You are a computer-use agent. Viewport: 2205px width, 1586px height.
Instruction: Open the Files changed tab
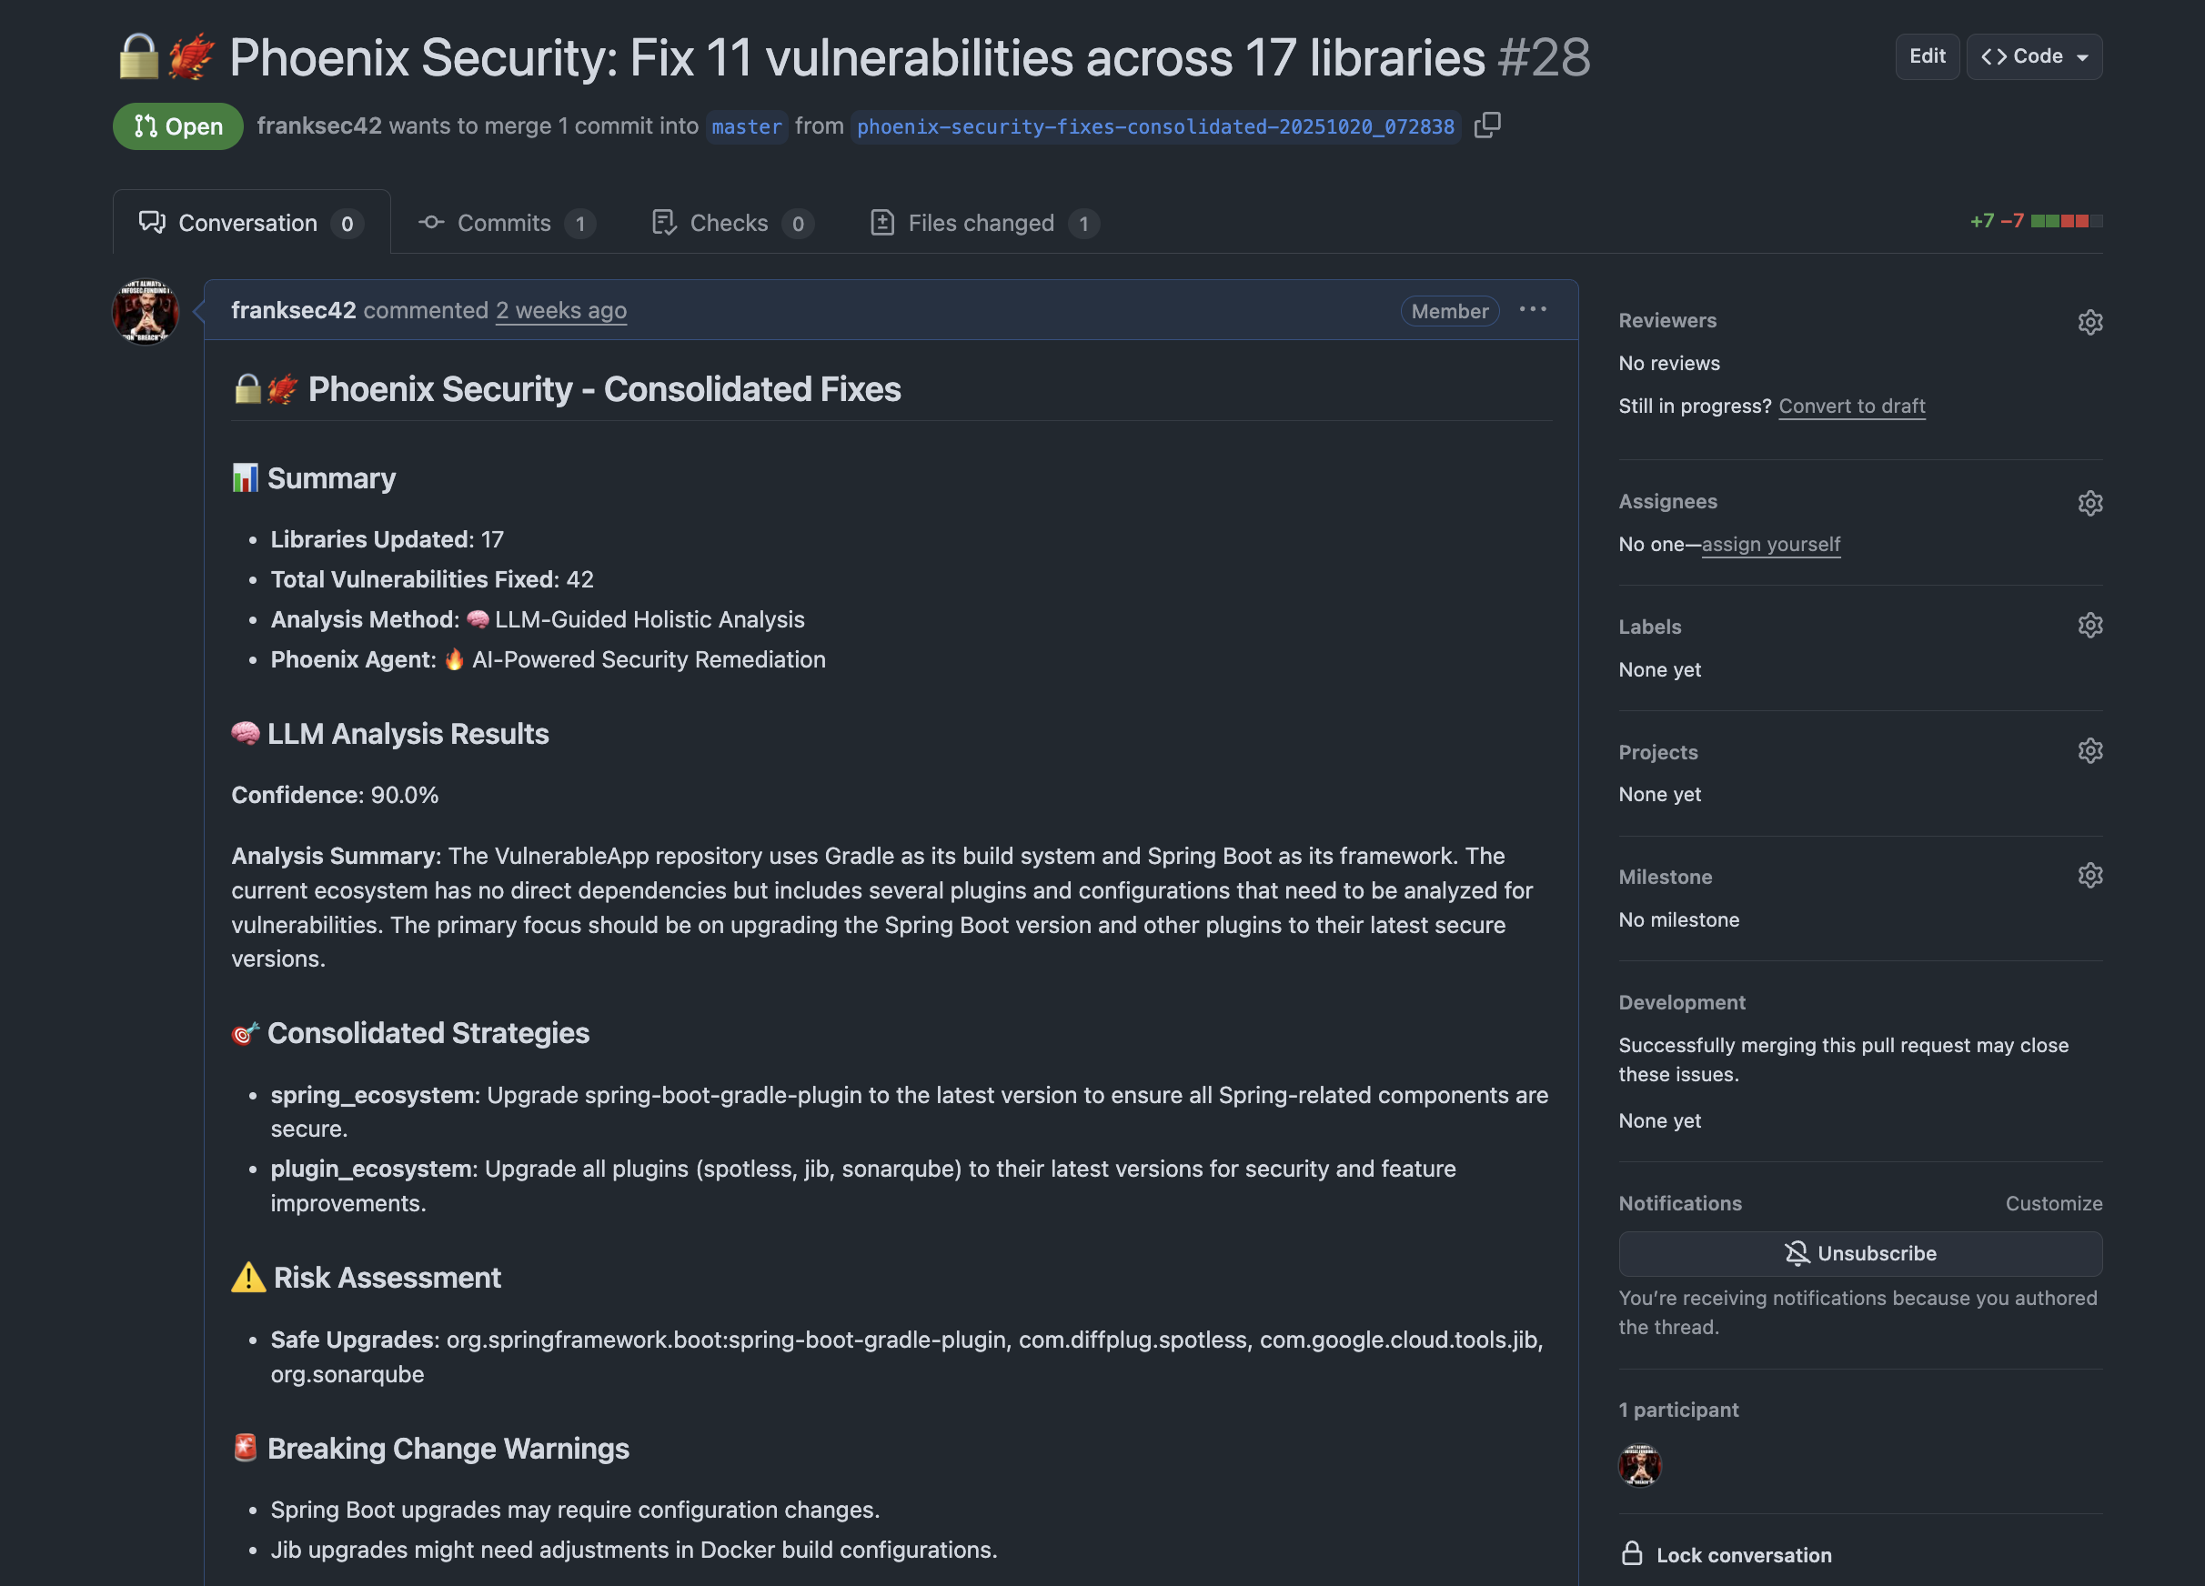[x=983, y=223]
